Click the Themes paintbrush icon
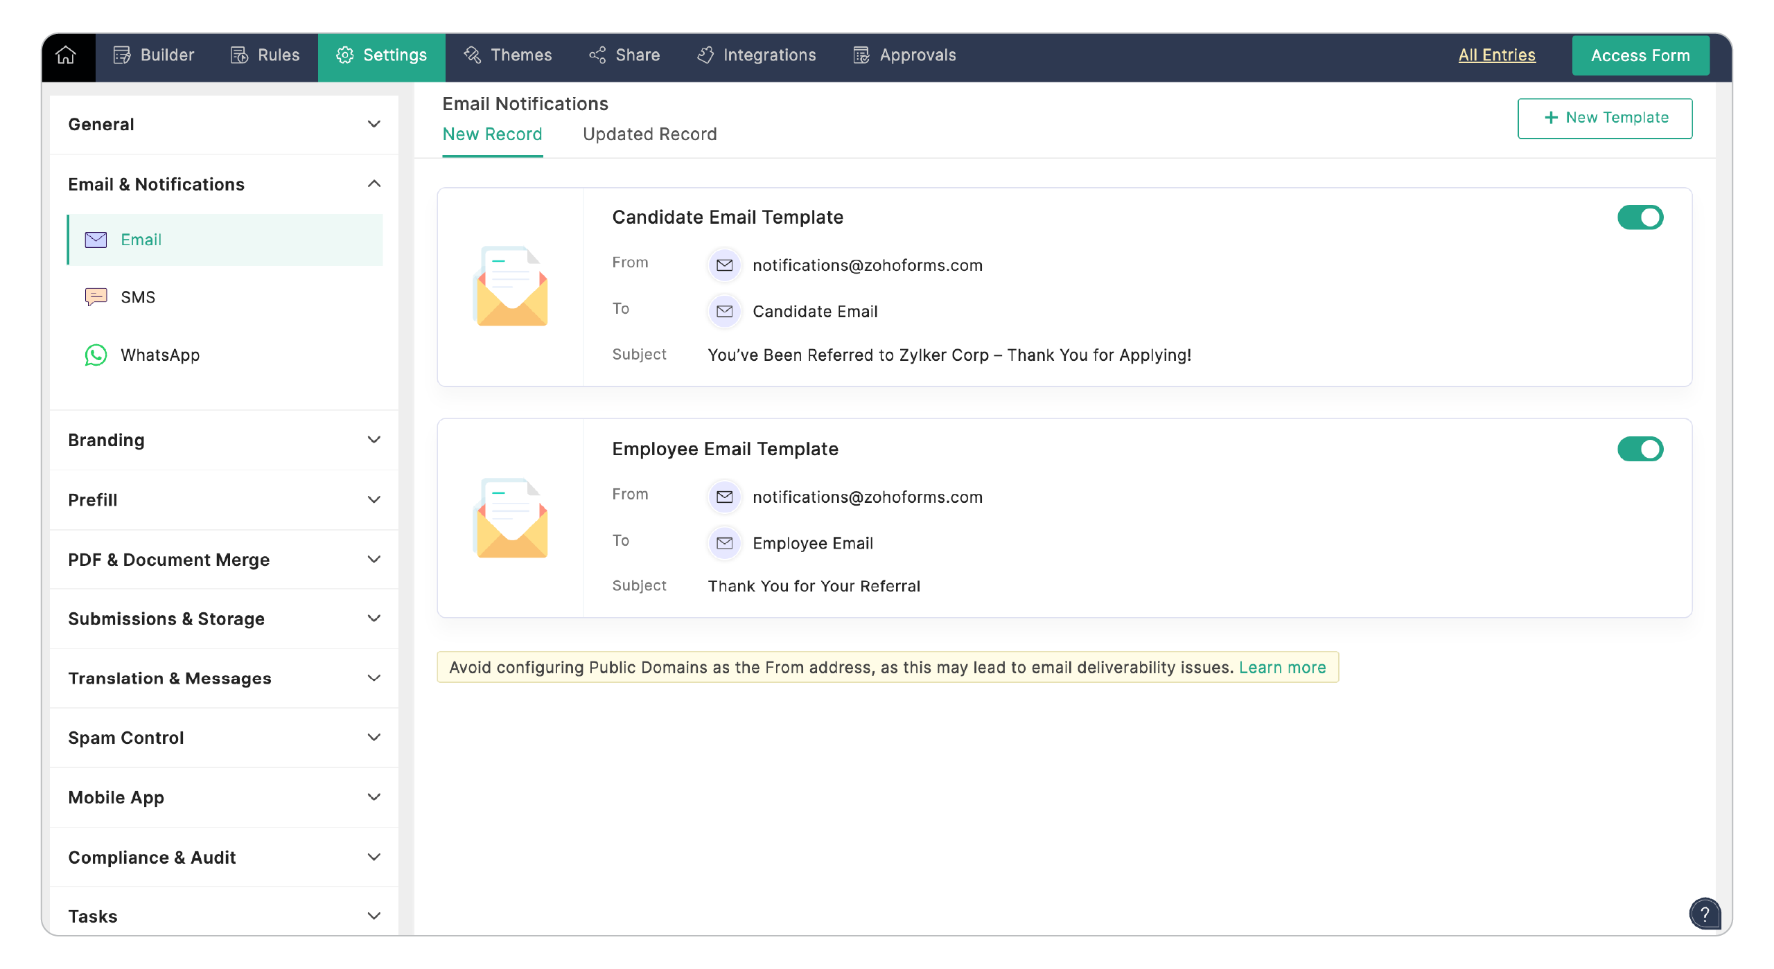 click(473, 55)
